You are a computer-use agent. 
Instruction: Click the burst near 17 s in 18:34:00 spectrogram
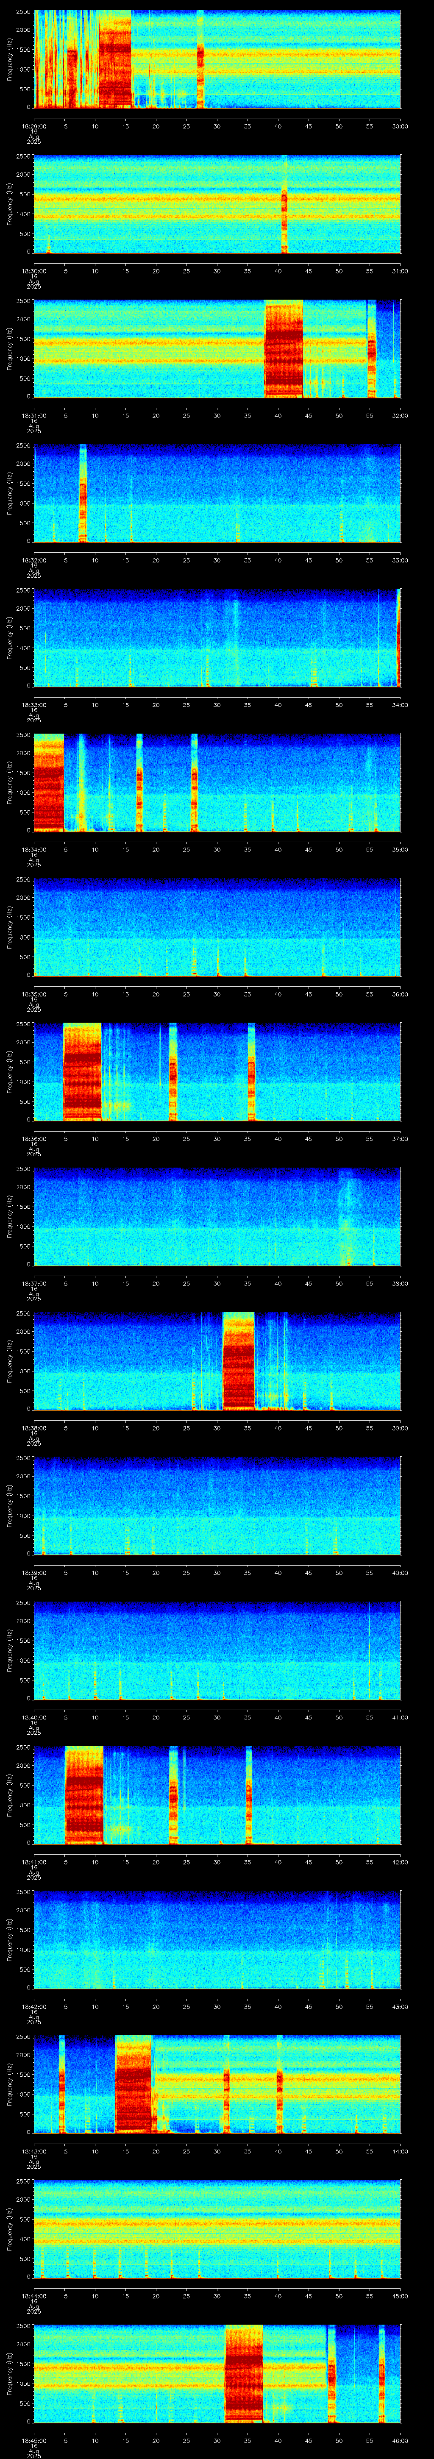[139, 782]
